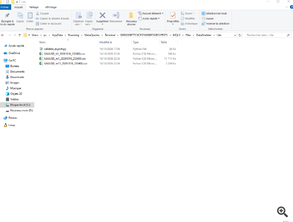Expand address bar history chevron
Image resolution: width=293 pixels, height=222 pixels.
(x=235, y=35)
